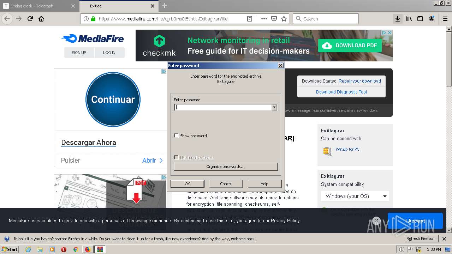Screen dimensions: 452x254
Task: Go back with the browser Back arrow
Action: tap(7, 19)
